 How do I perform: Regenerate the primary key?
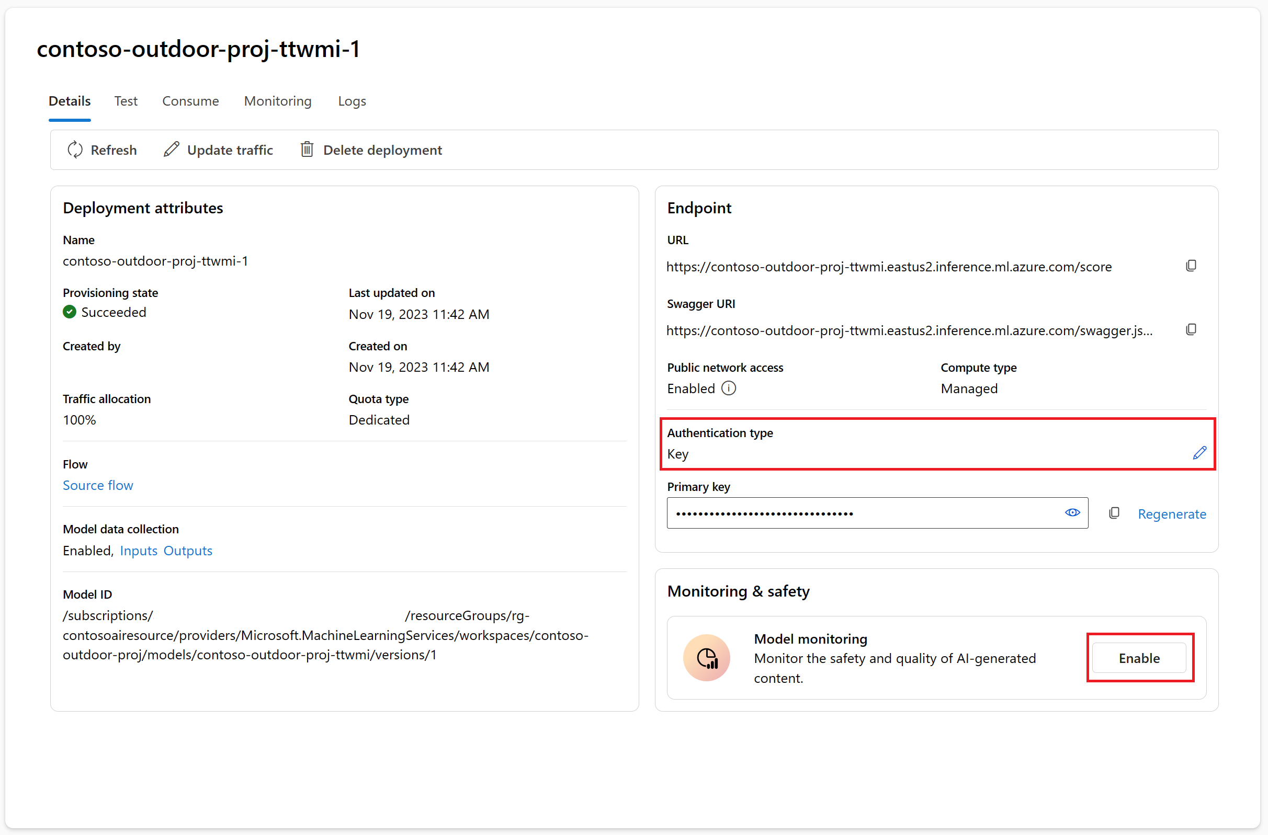(x=1172, y=514)
